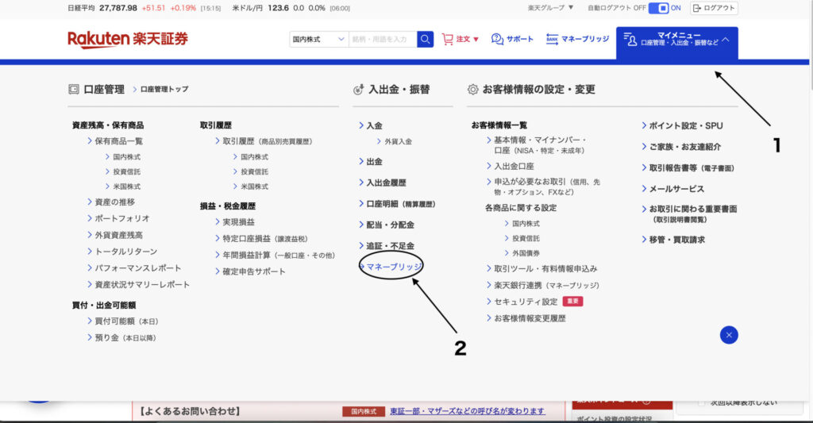The image size is (813, 423).
Task: Click the blue search magnifier button
Action: pyautogui.click(x=426, y=39)
